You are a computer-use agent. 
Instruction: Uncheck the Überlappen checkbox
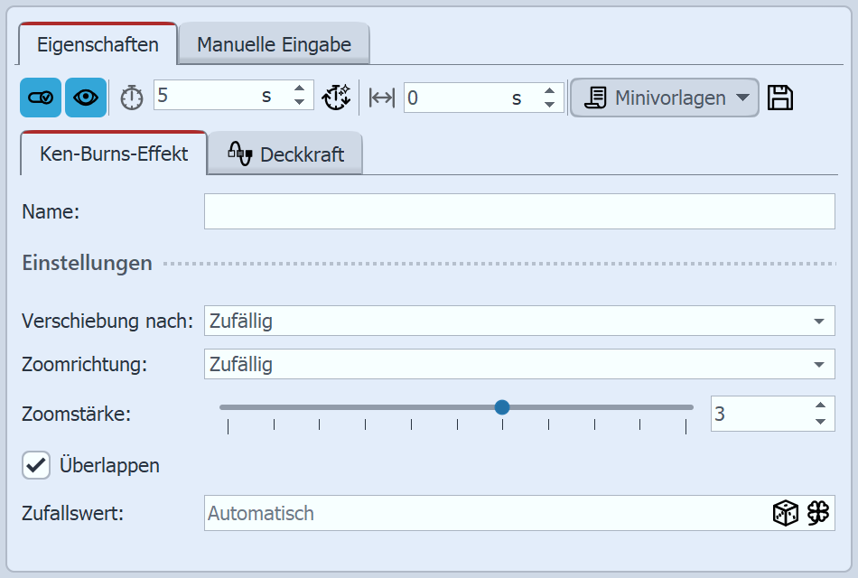point(37,466)
